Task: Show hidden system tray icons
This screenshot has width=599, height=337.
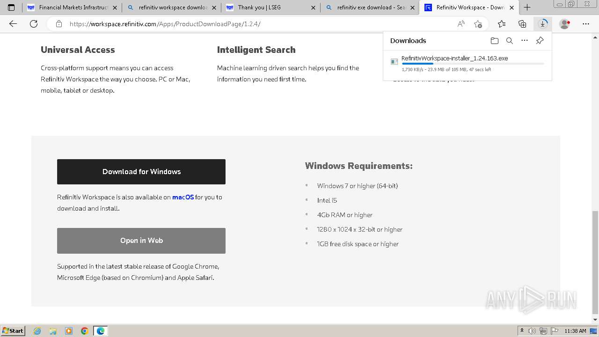Action: 522,331
